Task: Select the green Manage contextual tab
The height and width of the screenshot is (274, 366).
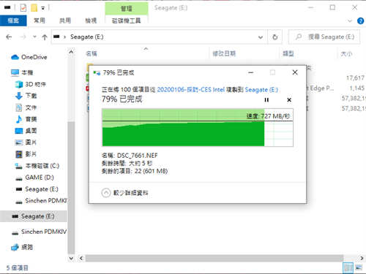Action: pos(127,9)
